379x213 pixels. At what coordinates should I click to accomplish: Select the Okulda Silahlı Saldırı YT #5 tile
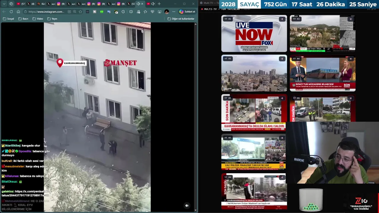254,113
